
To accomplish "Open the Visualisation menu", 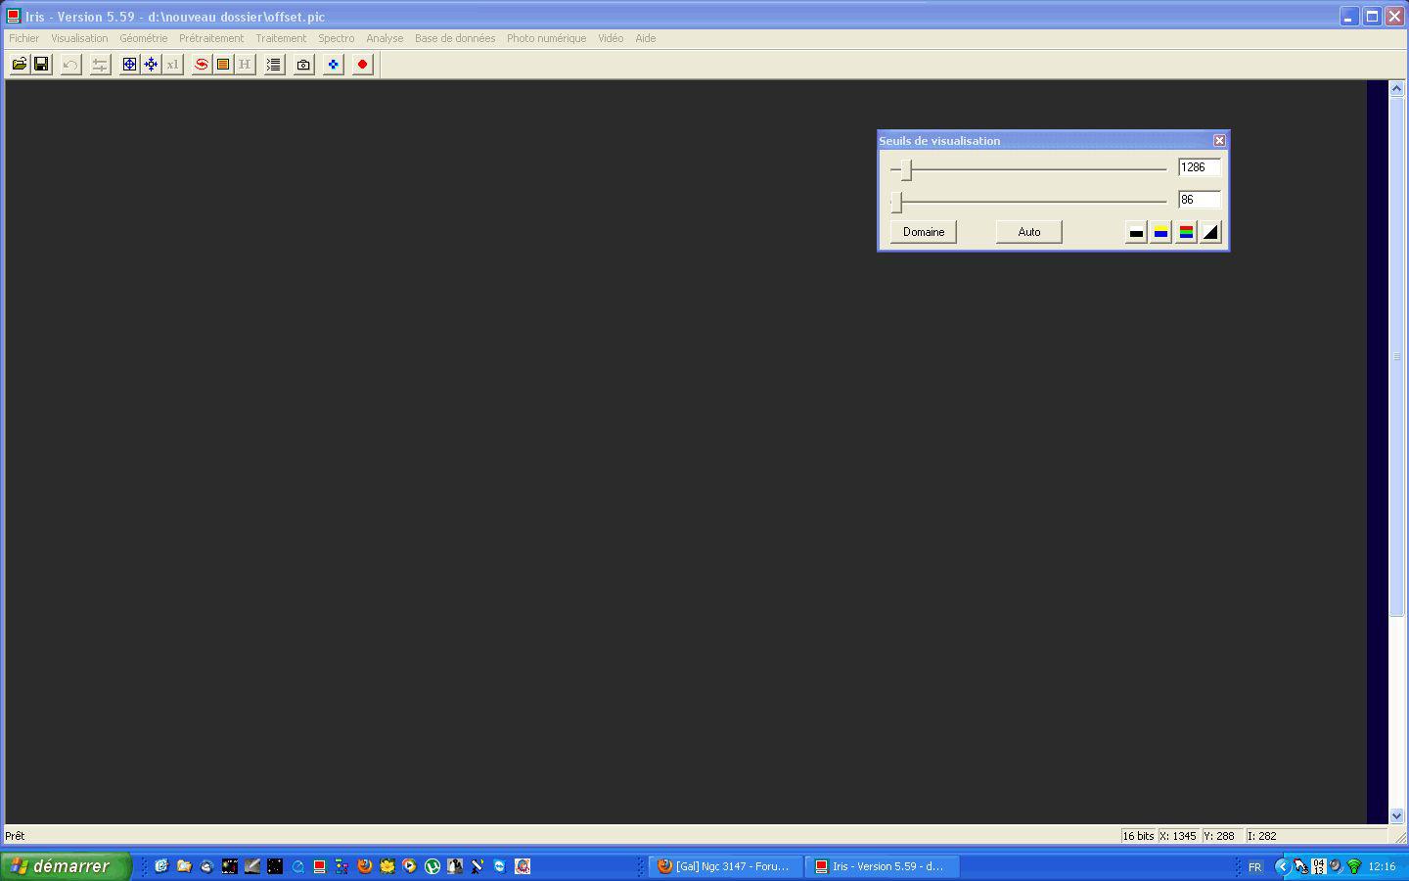I will pos(79,38).
